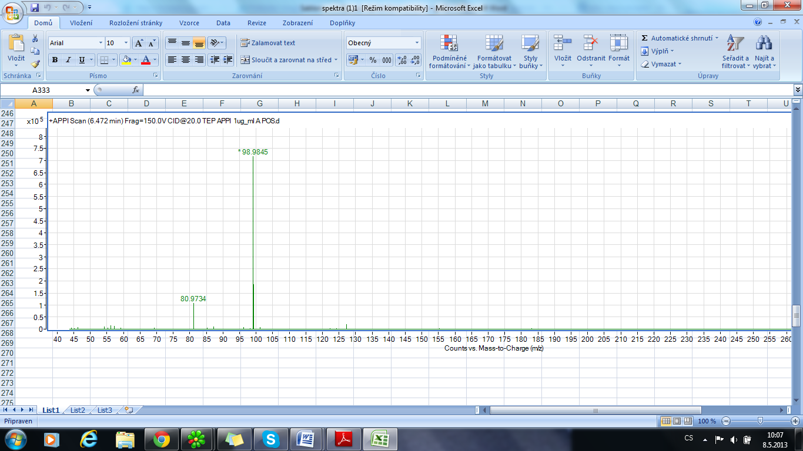This screenshot has height=451, width=803.
Task: Click Zalamovat text wrap button
Action: click(x=268, y=43)
